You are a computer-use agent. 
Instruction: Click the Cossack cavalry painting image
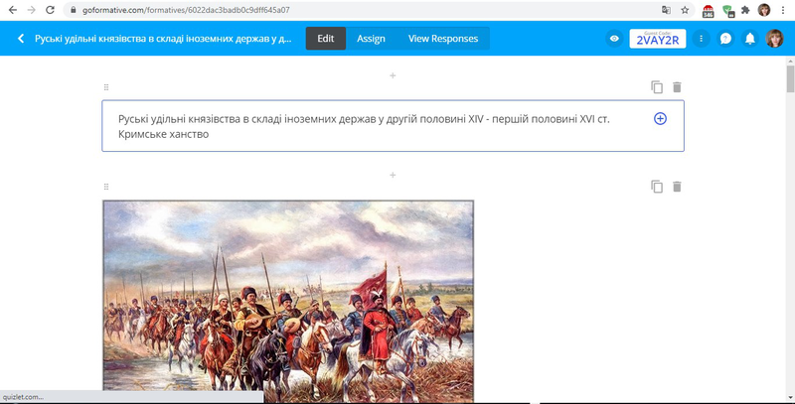(288, 301)
